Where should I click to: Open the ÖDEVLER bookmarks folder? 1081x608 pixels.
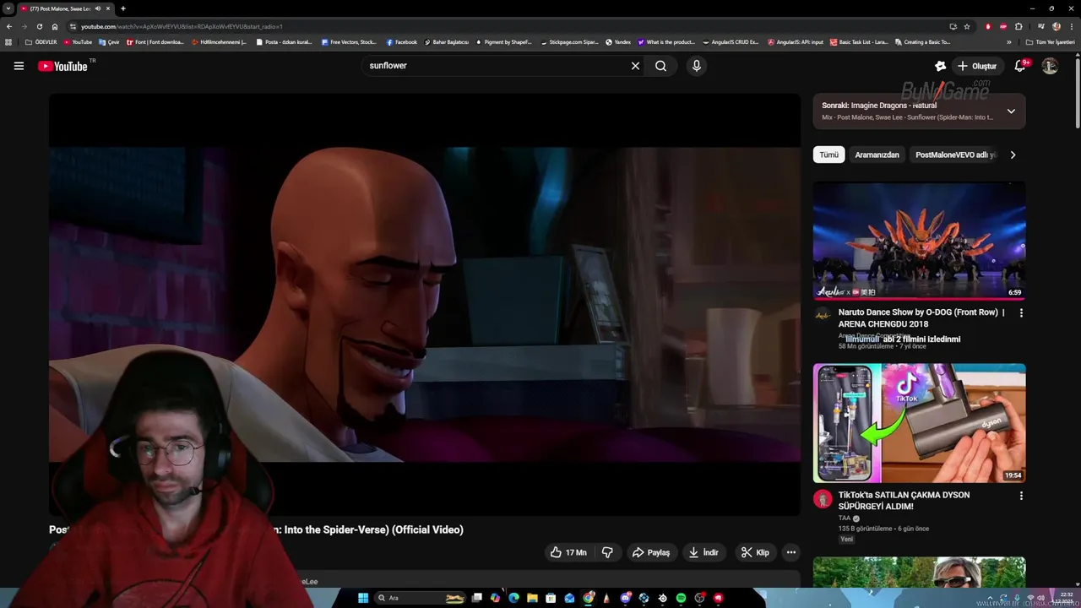(x=41, y=41)
